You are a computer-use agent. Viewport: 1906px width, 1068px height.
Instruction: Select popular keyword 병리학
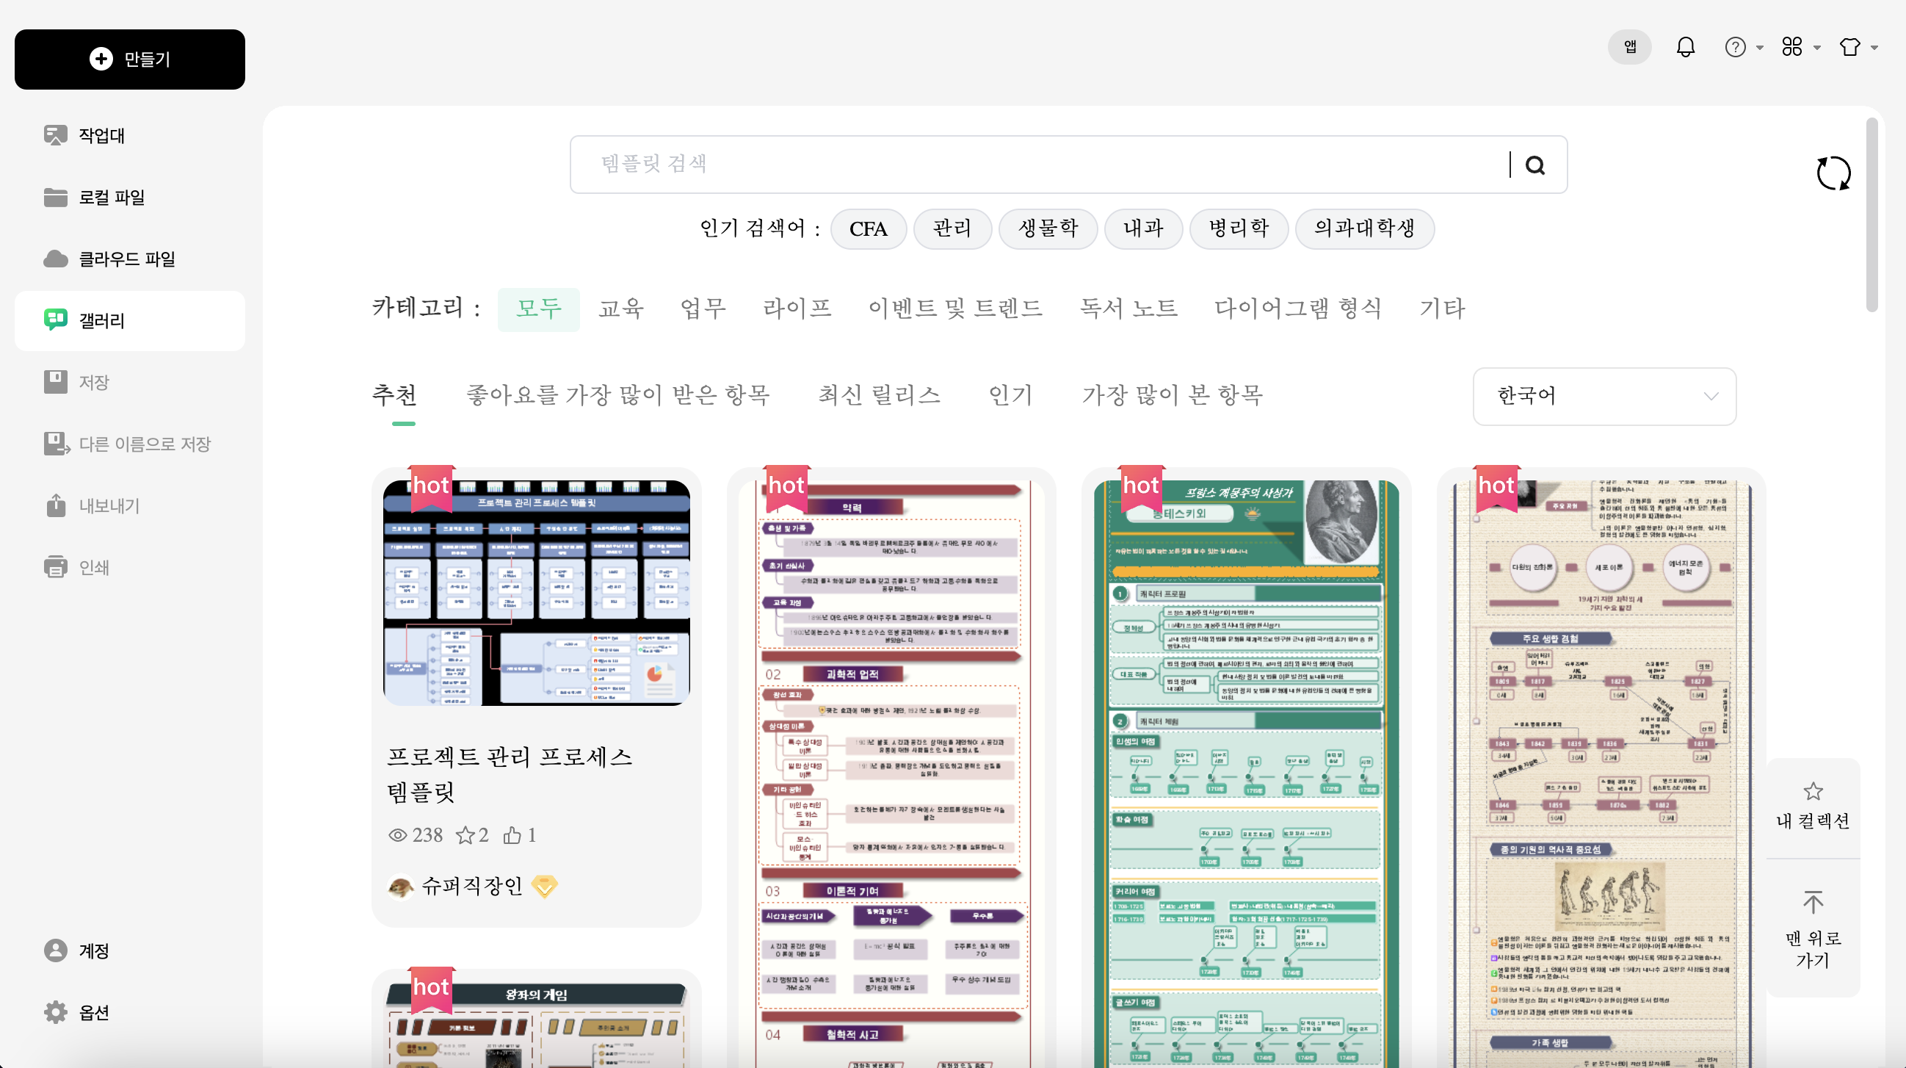[1239, 228]
